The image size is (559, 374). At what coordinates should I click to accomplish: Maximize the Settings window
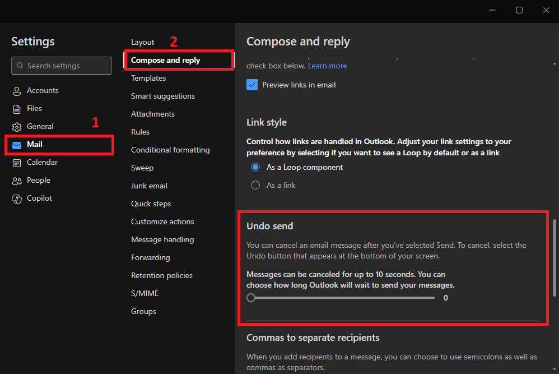click(519, 10)
